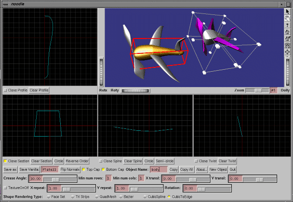The height and width of the screenshot is (202, 293).
Task: Click the New Object button
Action: pyautogui.click(x=218, y=169)
